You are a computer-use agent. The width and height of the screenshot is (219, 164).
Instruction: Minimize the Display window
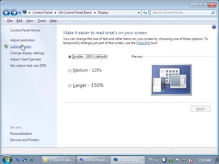[194, 5]
